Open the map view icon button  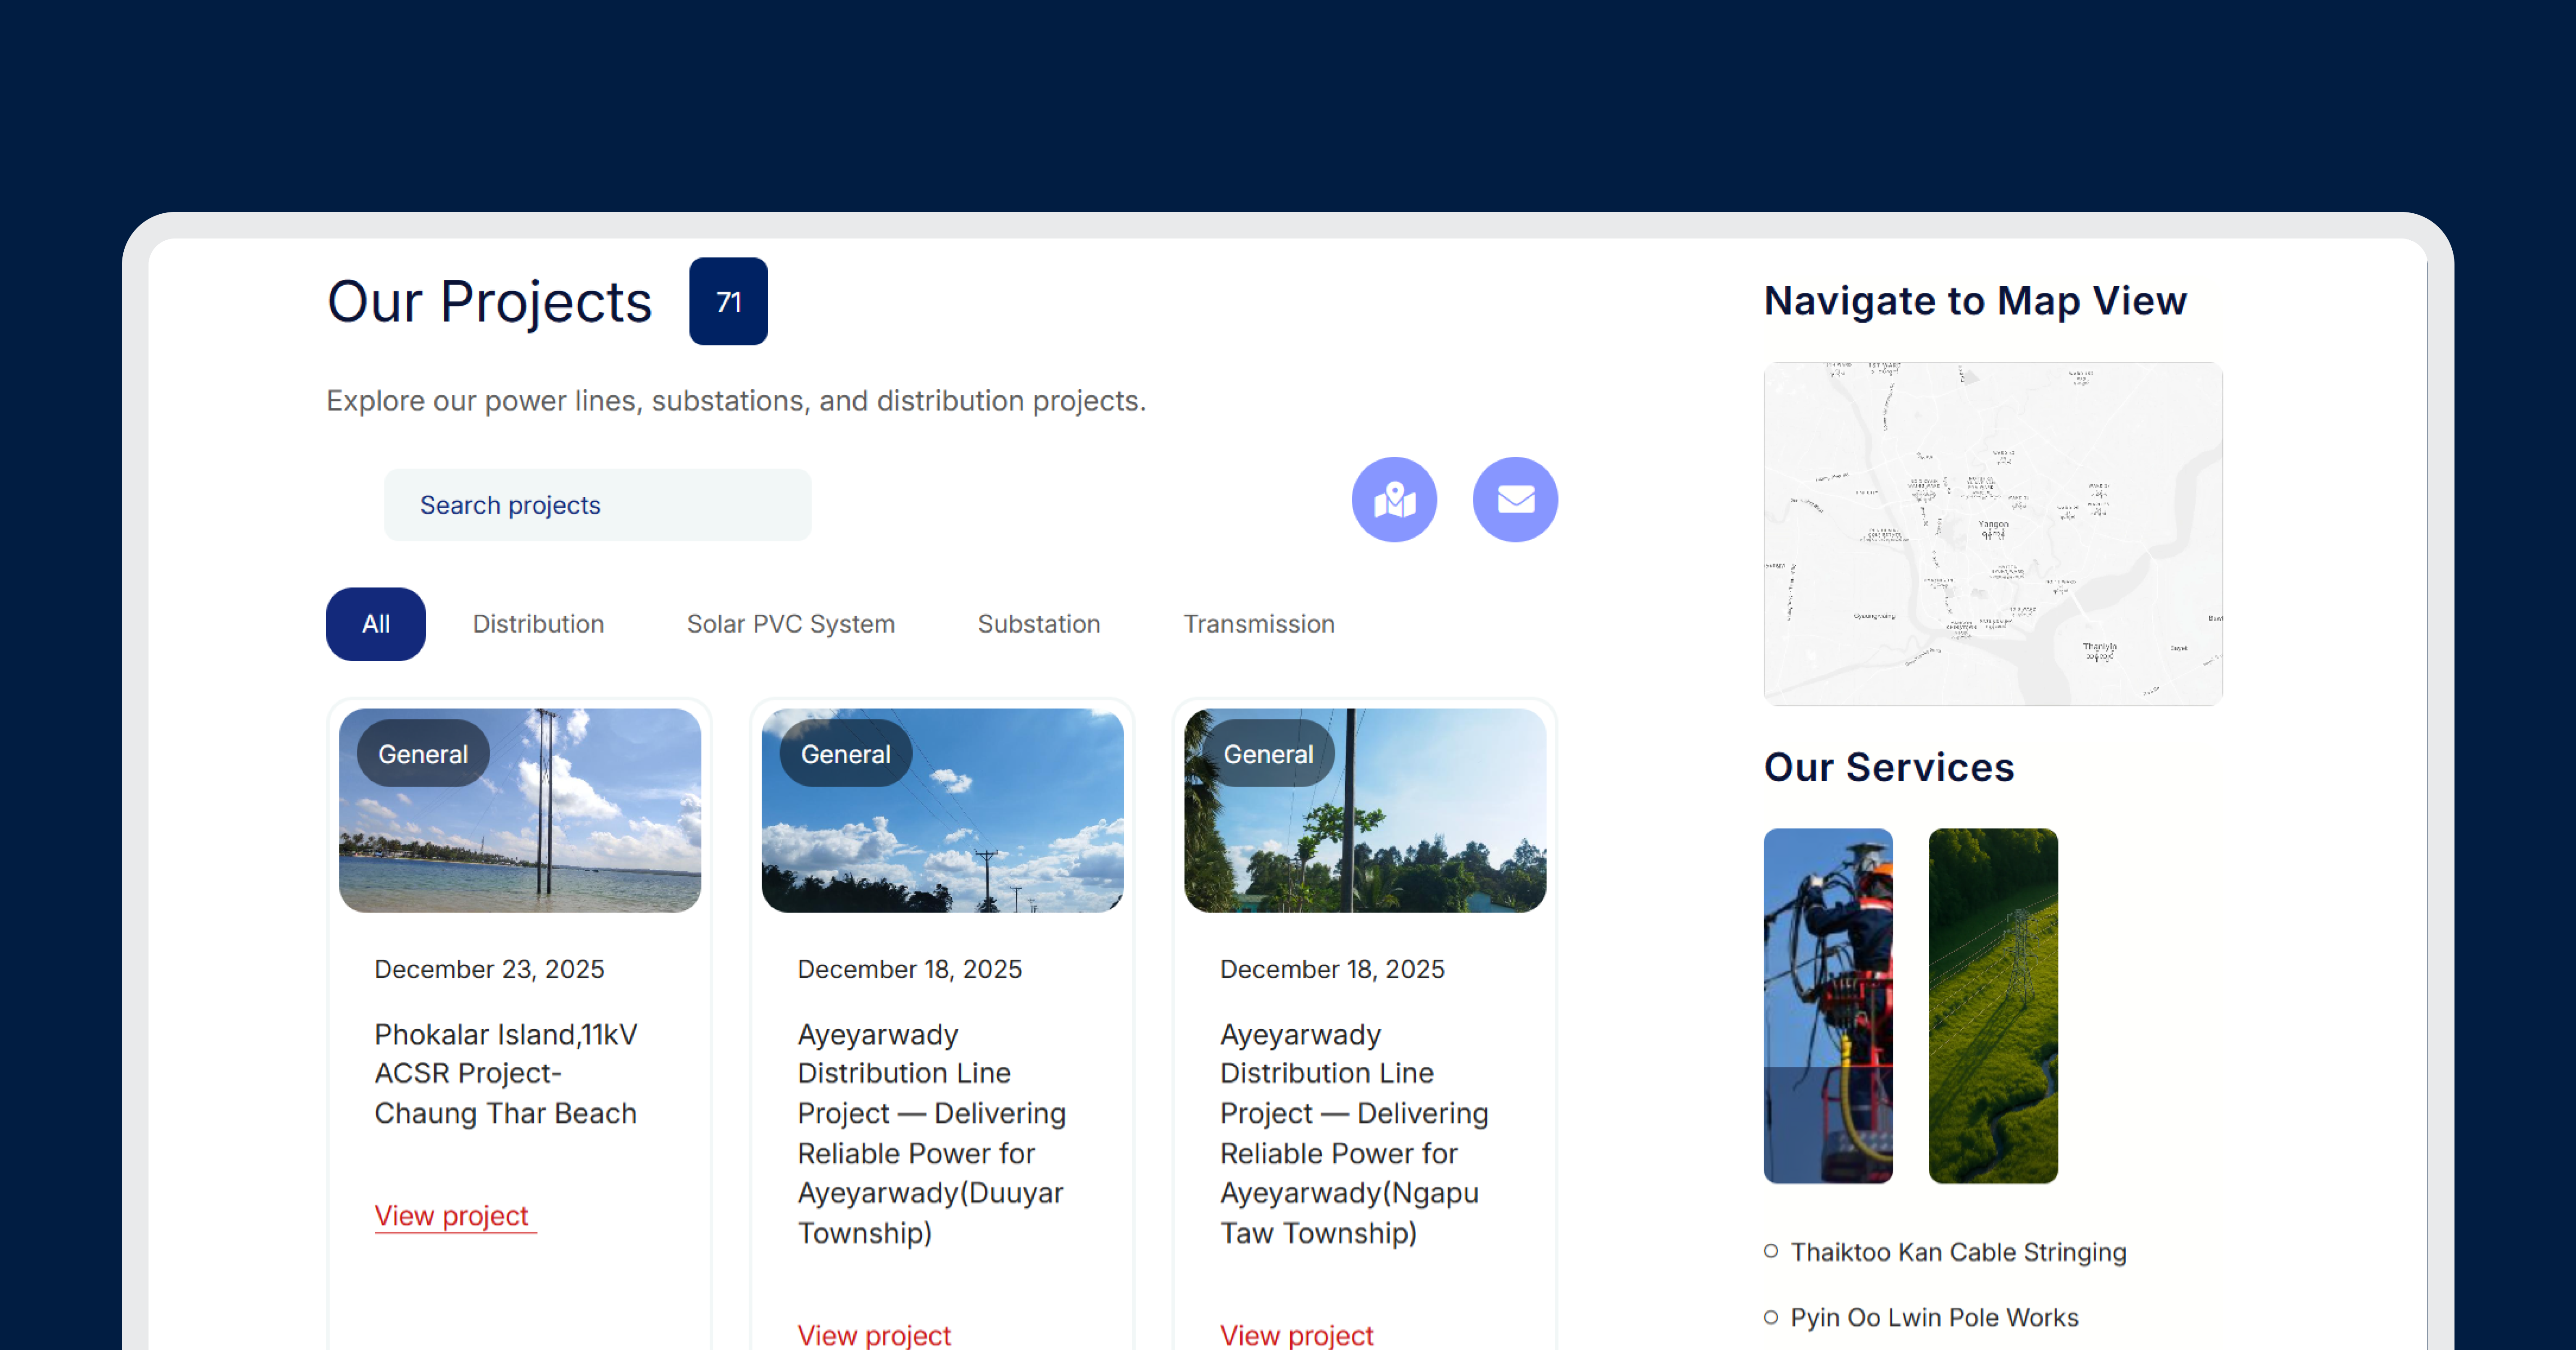coord(1394,500)
